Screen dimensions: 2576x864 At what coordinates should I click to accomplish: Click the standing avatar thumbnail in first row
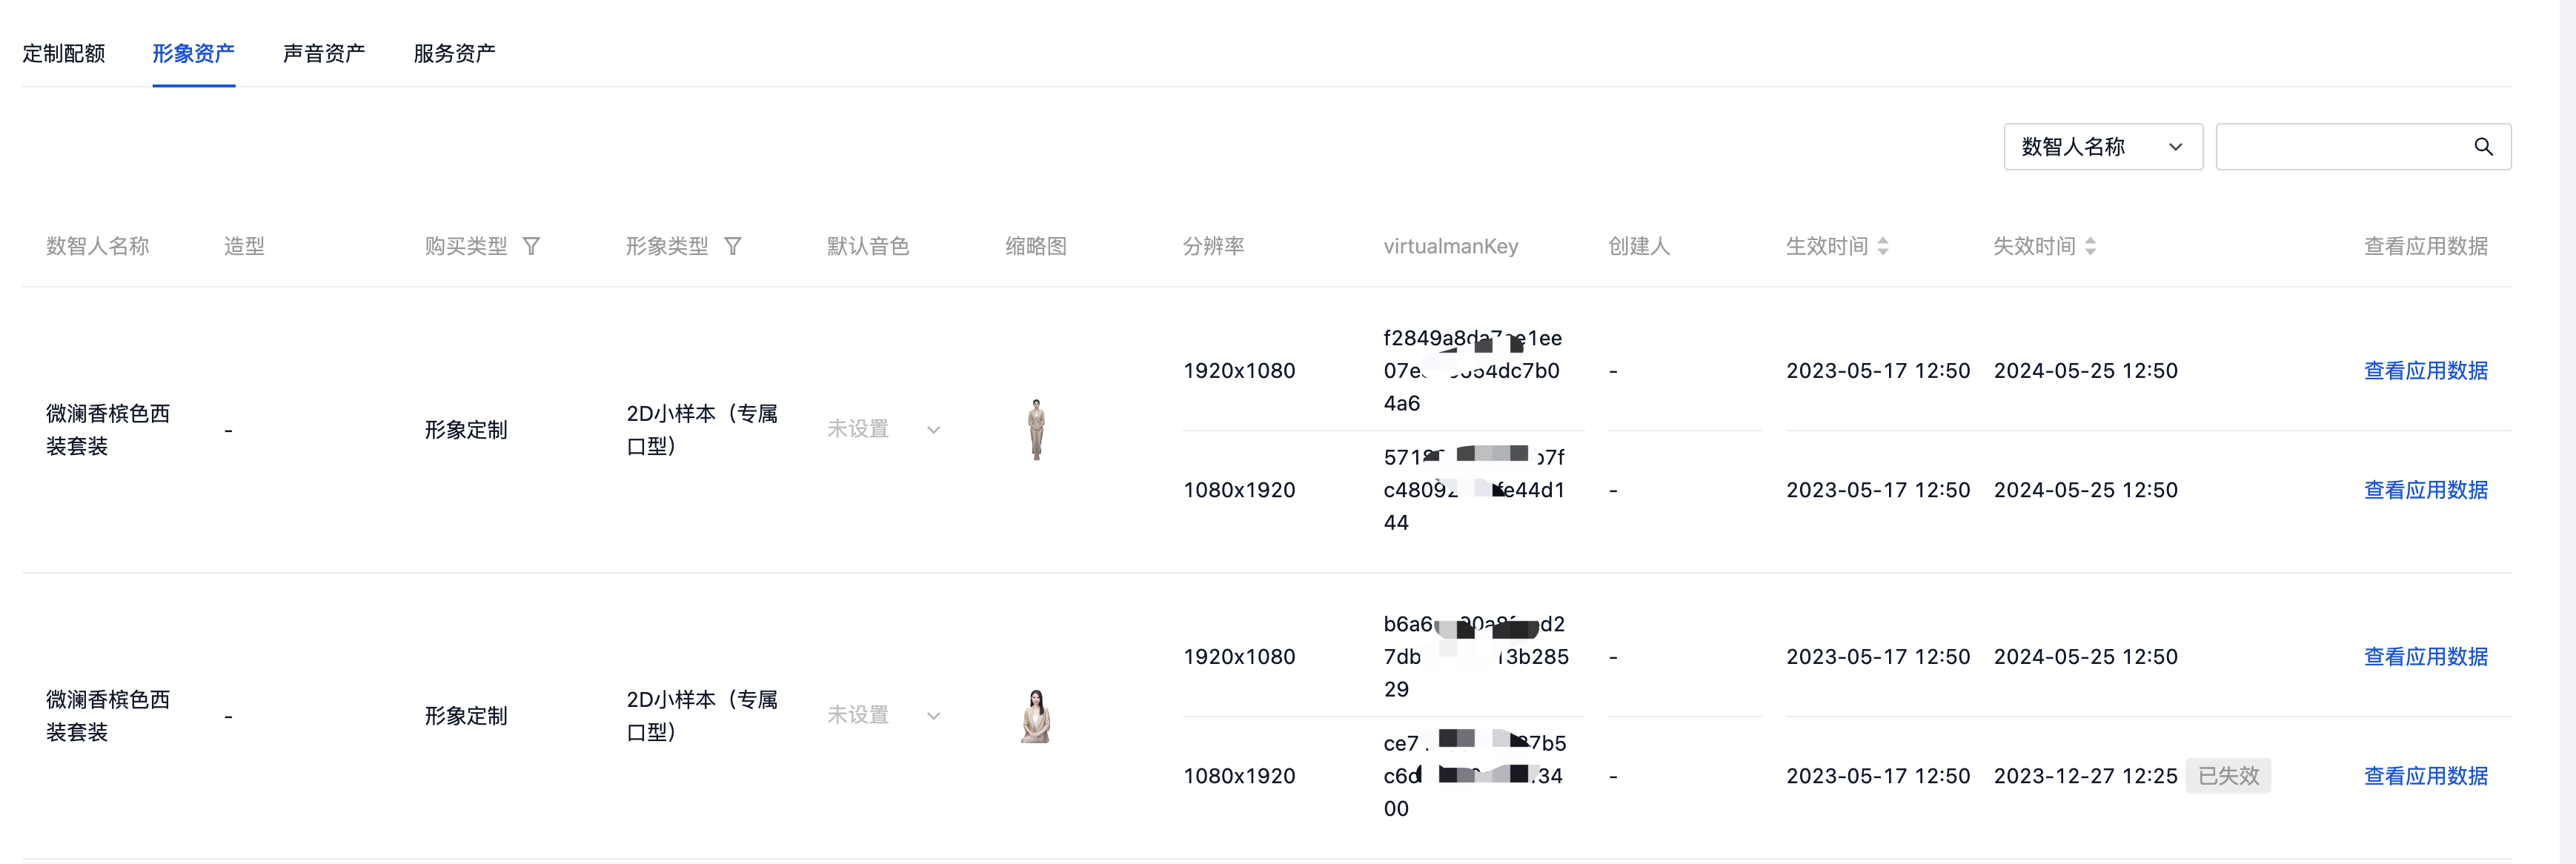(x=1036, y=429)
